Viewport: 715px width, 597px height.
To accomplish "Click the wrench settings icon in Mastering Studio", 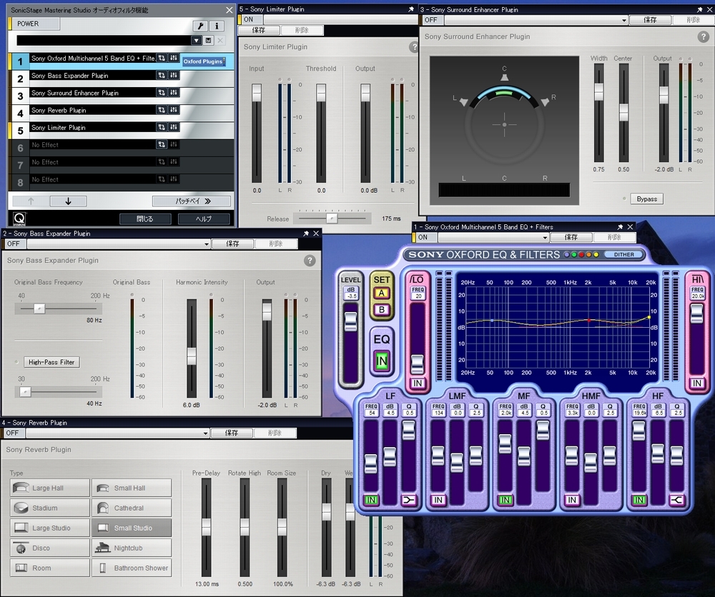I will pos(201,26).
